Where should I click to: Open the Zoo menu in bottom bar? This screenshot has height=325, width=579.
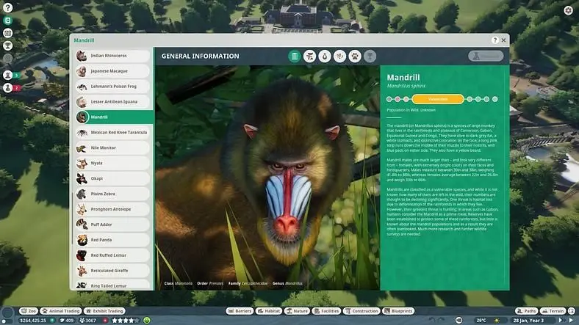tap(29, 311)
